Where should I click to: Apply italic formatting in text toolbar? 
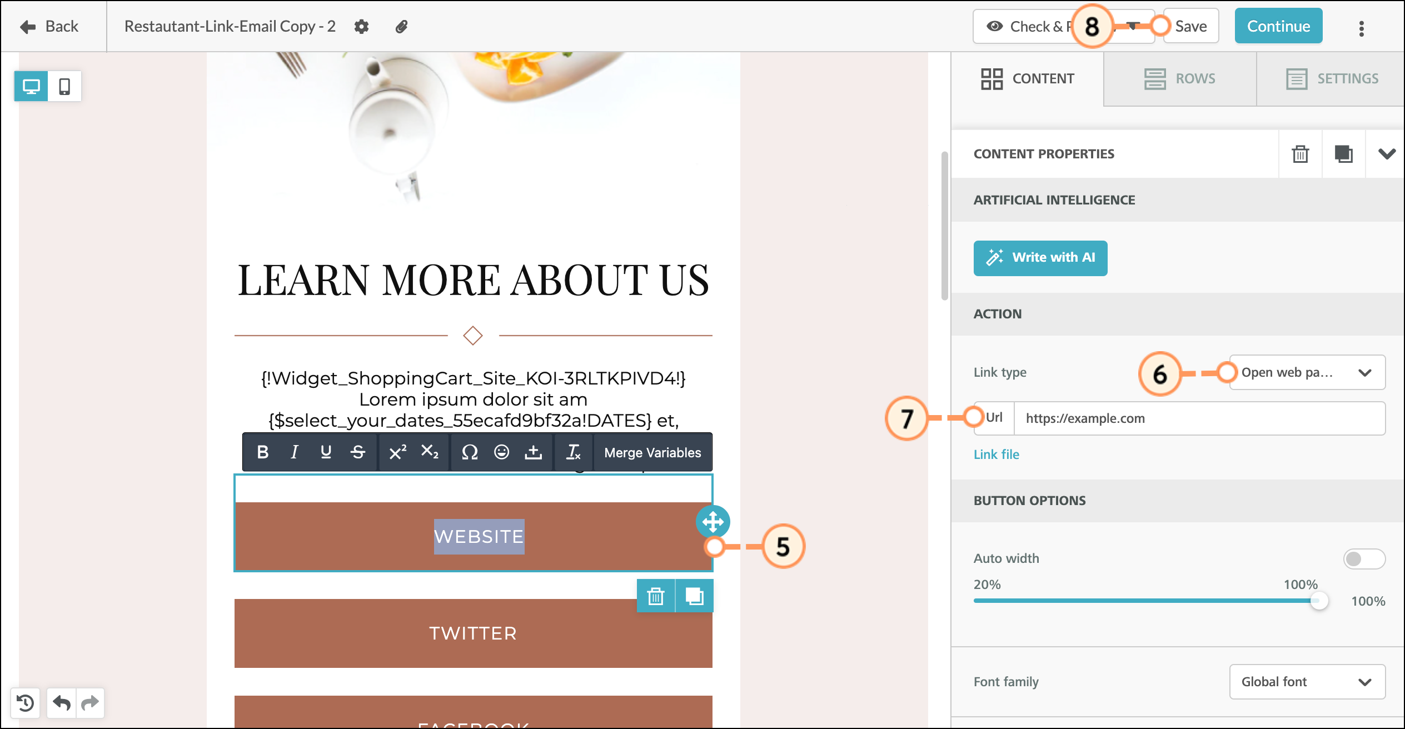[x=295, y=452]
